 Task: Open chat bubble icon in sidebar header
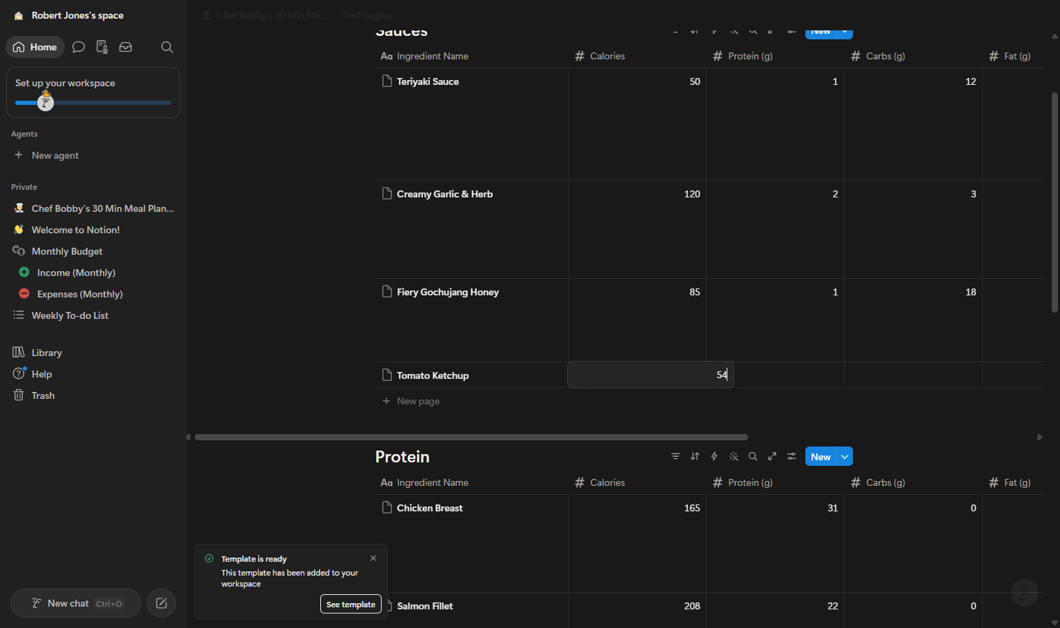click(79, 47)
